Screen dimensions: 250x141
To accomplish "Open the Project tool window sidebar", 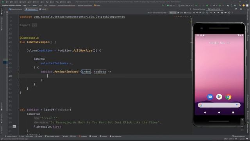I will [2, 11].
